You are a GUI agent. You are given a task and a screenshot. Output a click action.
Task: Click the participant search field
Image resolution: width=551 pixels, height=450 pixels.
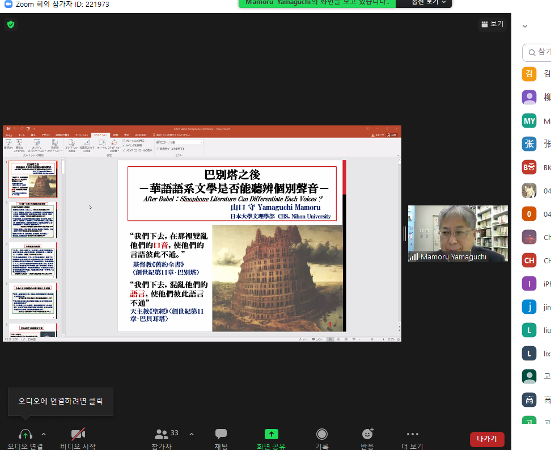pos(539,52)
